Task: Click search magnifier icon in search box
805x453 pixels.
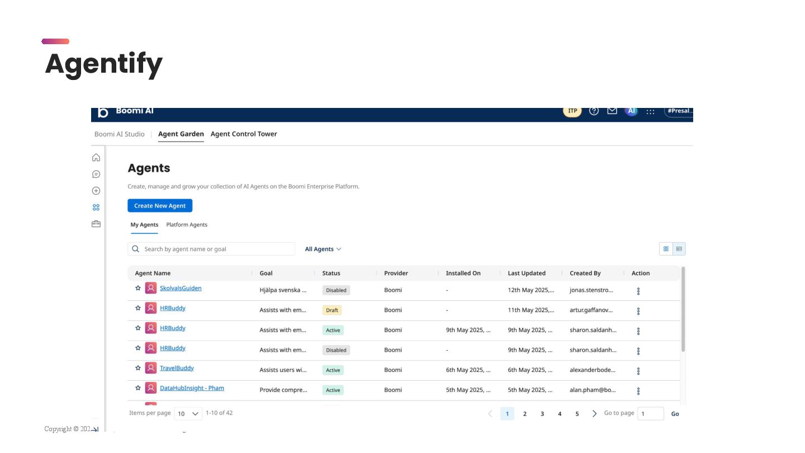Action: [x=135, y=249]
